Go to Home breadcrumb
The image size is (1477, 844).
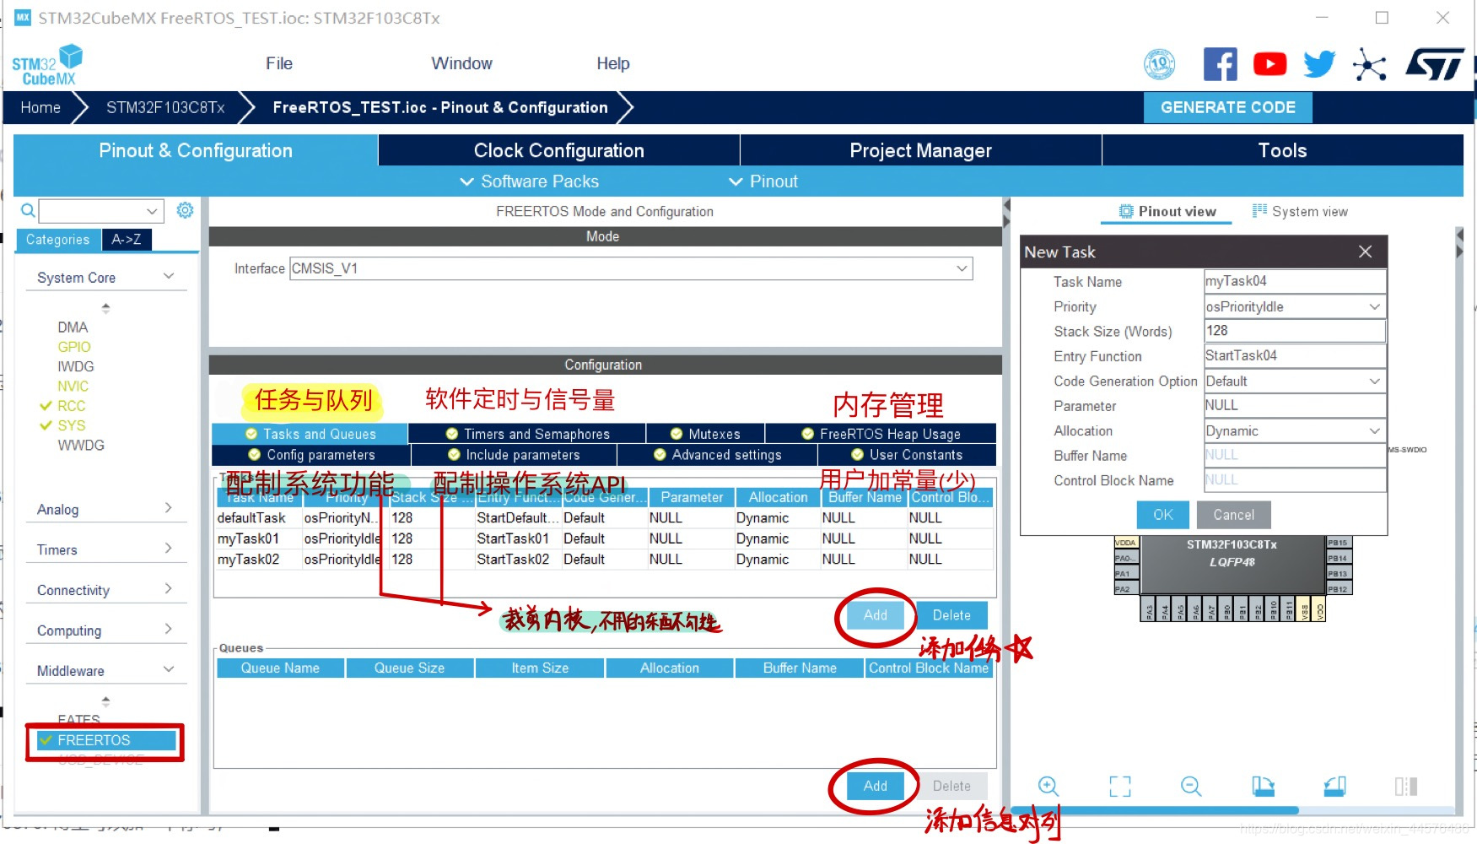40,107
